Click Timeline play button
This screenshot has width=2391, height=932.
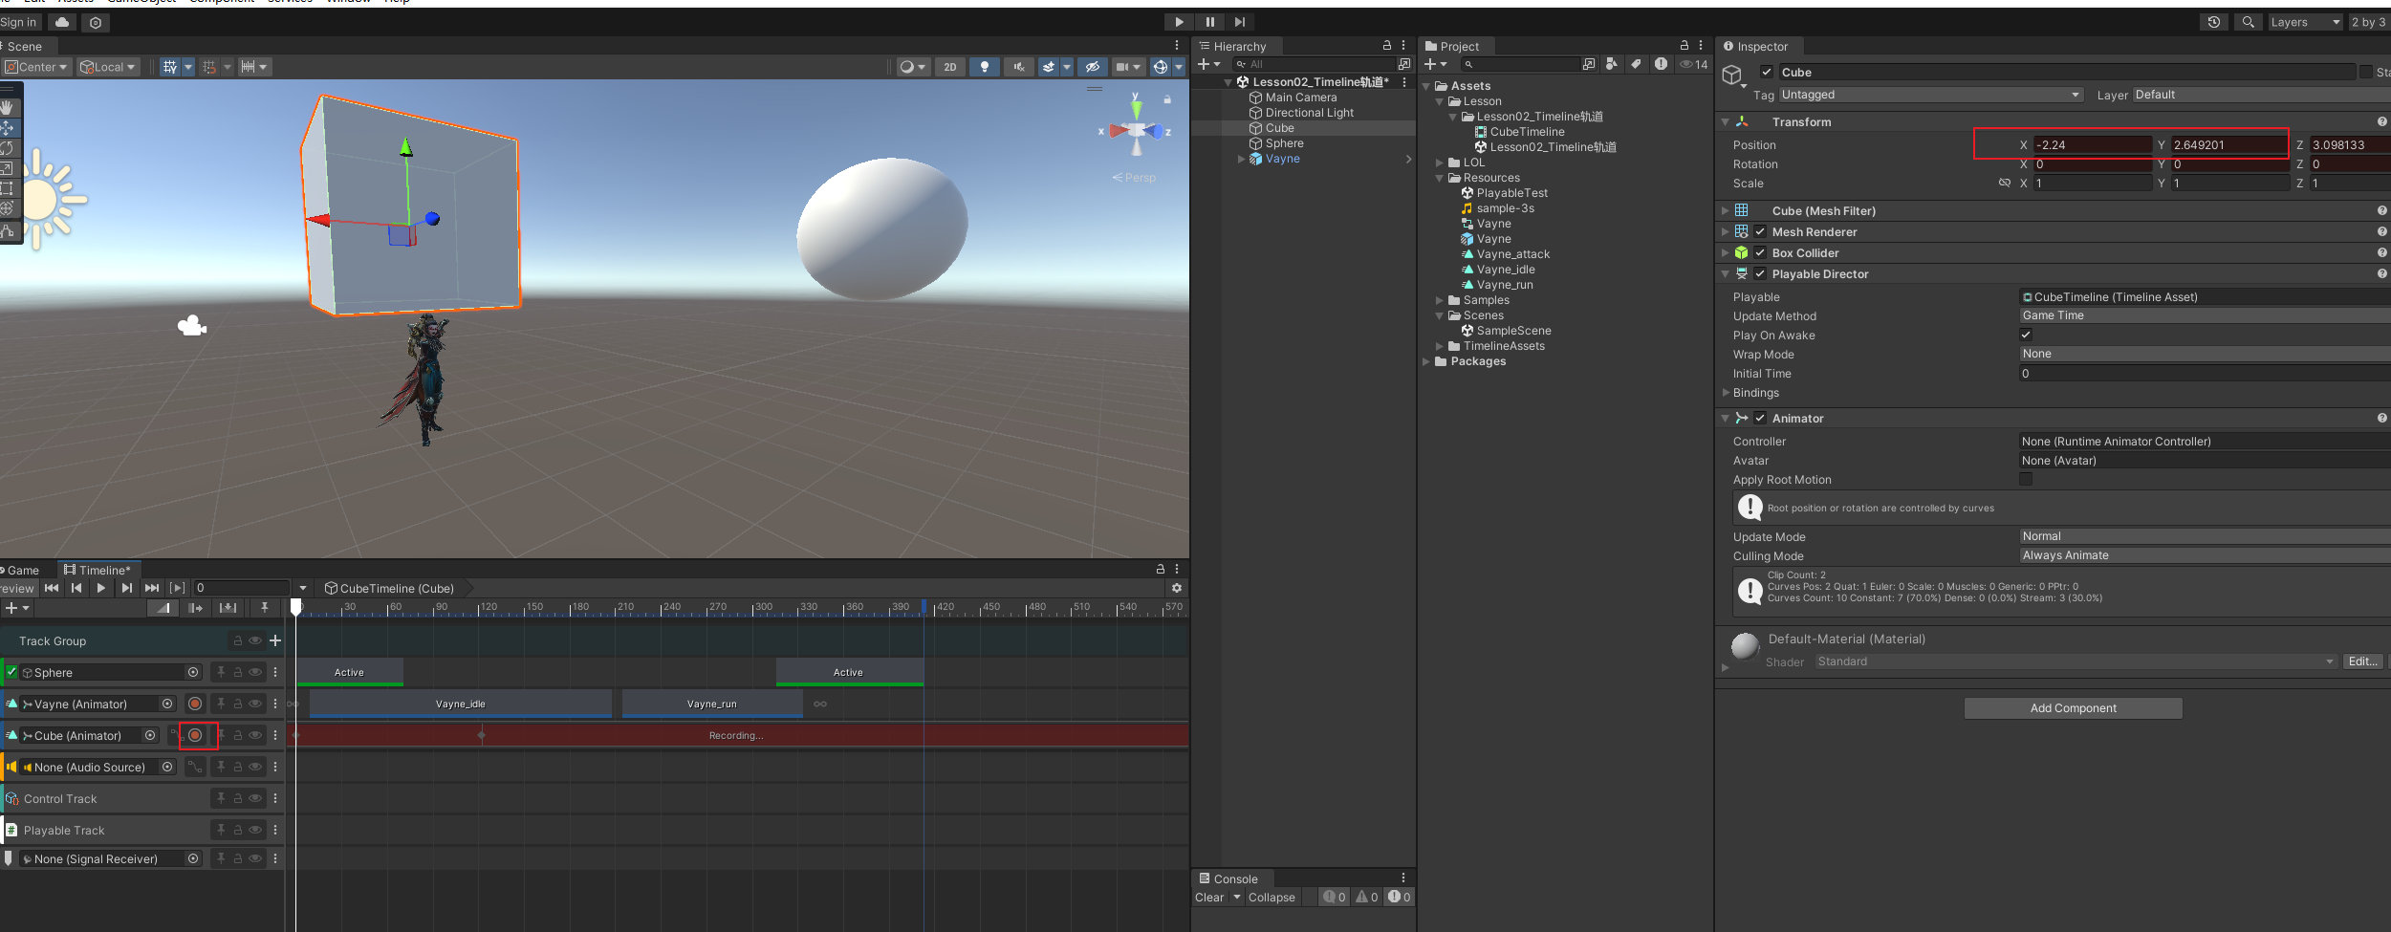[x=101, y=588]
